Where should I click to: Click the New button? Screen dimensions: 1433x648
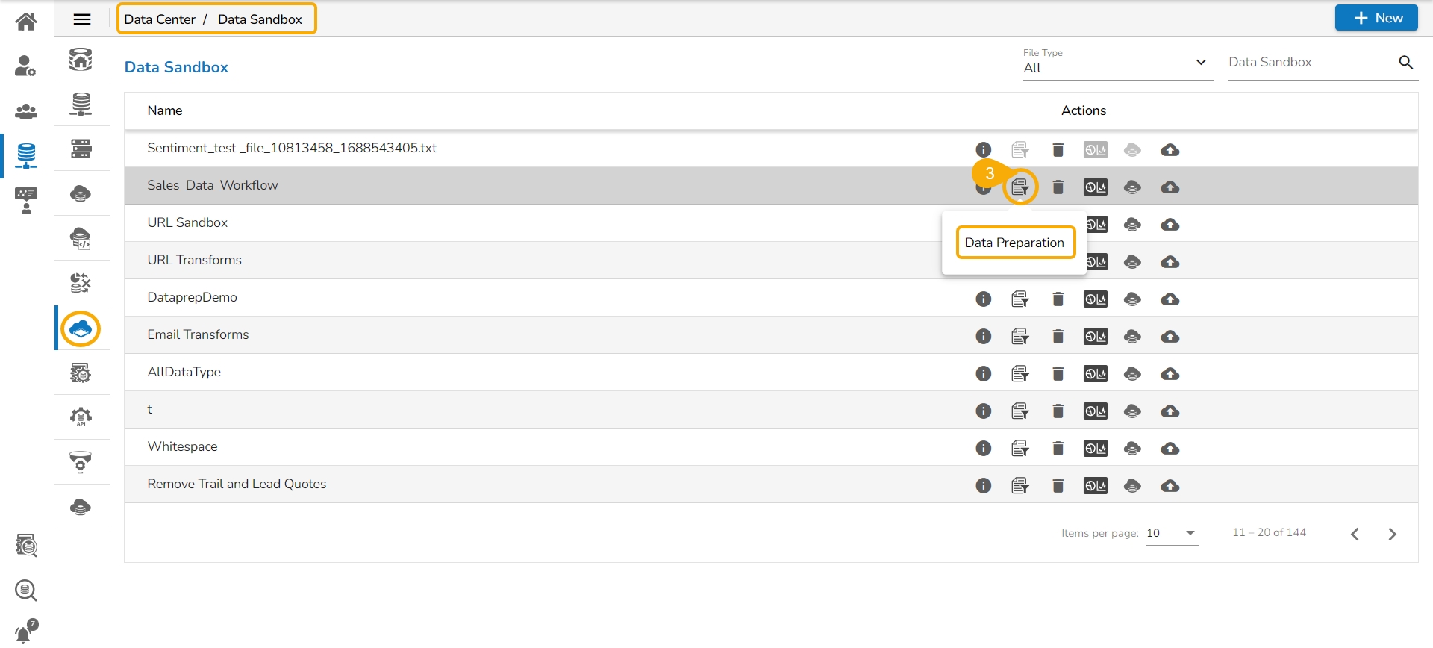1376,18
